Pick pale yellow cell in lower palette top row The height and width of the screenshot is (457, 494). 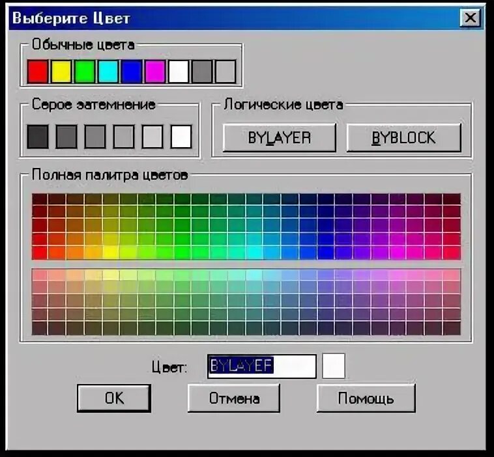[x=111, y=275]
